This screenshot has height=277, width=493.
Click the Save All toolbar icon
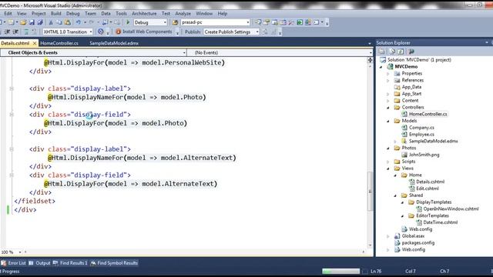pos(40,22)
